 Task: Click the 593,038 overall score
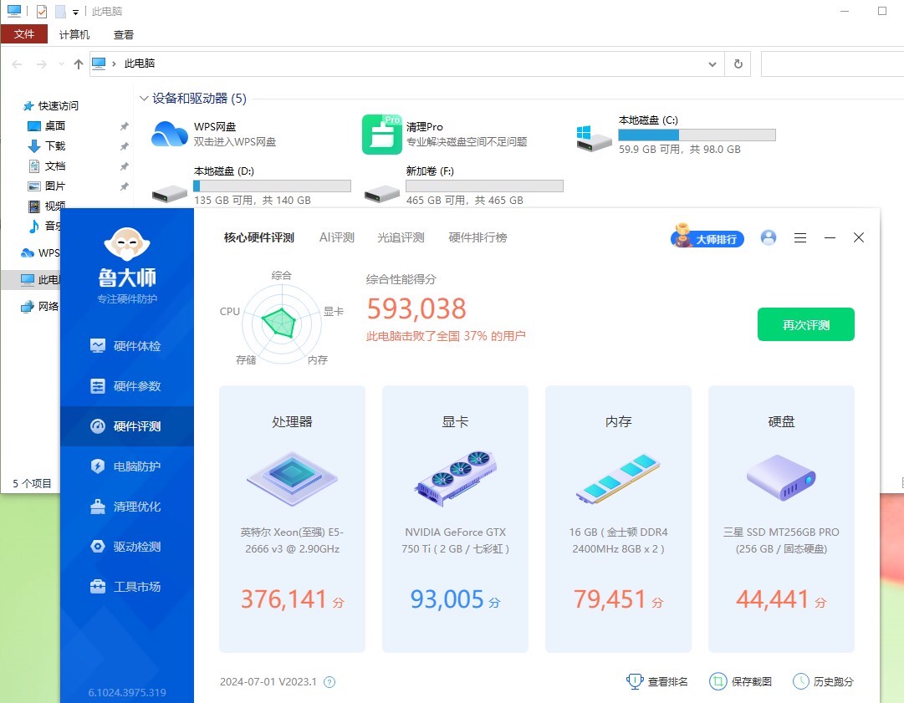(x=416, y=308)
